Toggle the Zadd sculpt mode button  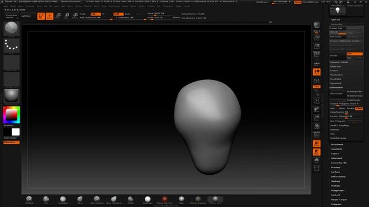coord(118,14)
